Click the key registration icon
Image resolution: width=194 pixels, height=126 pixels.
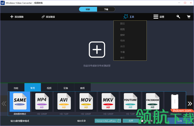[178, 16]
